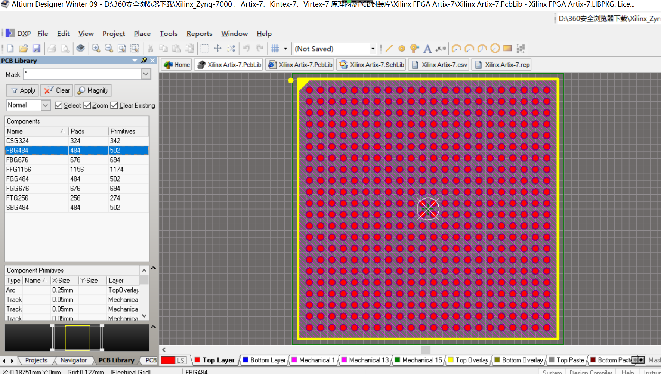Select the Place Pad tool
The height and width of the screenshot is (374, 661).
[402, 49]
